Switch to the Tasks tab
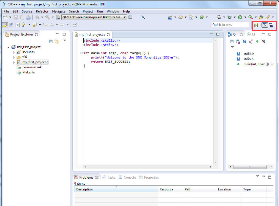Screen dimensions: 279x206 click(109, 177)
